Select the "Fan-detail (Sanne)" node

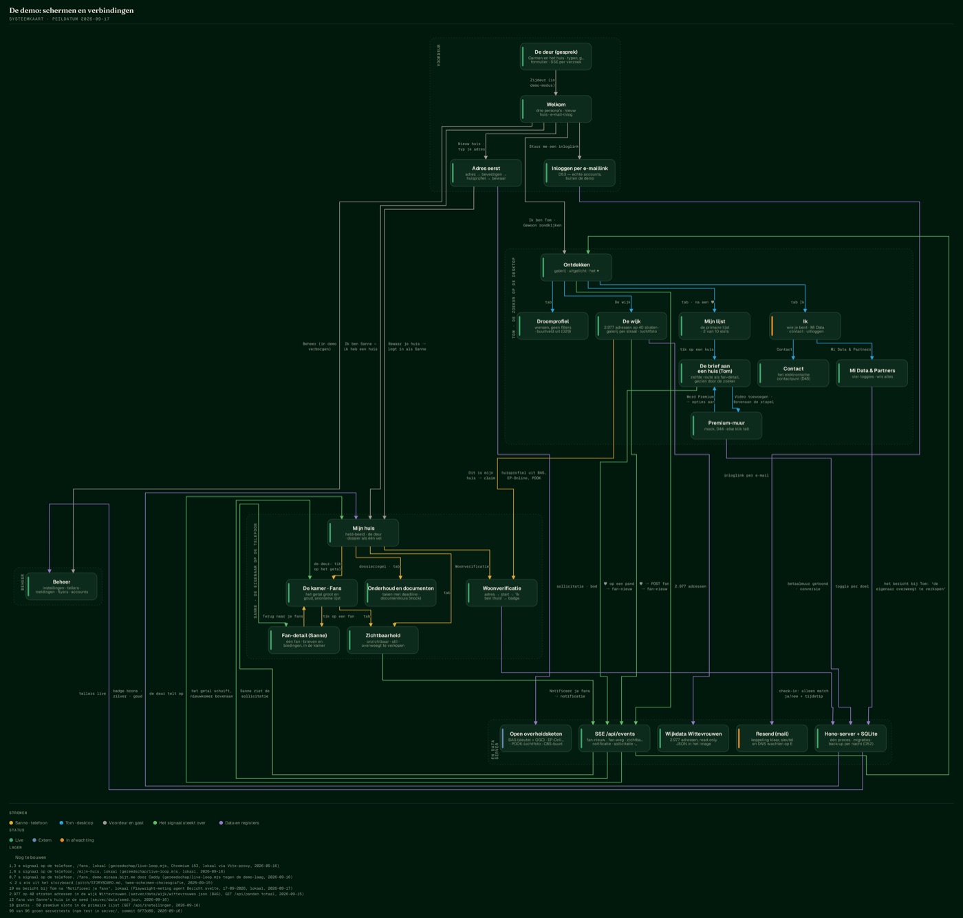click(304, 640)
